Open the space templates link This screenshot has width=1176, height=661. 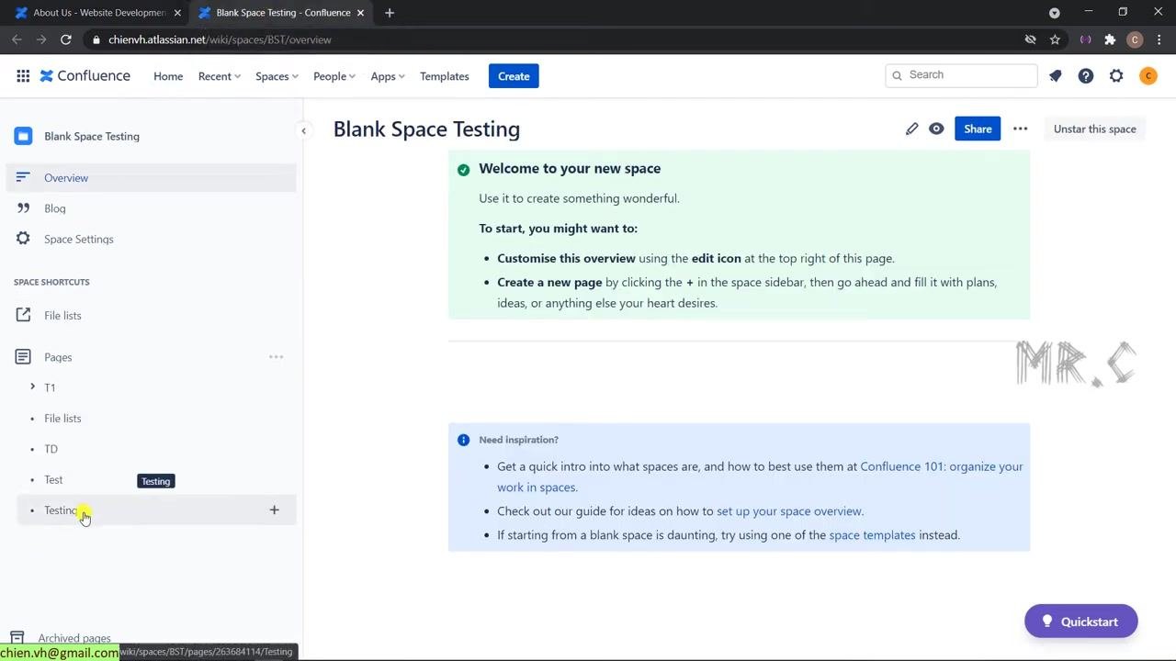(x=872, y=535)
